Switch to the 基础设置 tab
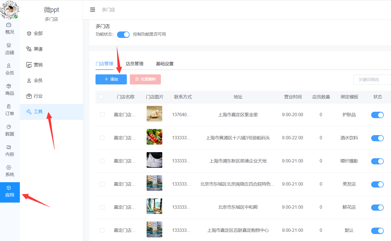Image resolution: width=391 pixels, height=241 pixels. 165,64
